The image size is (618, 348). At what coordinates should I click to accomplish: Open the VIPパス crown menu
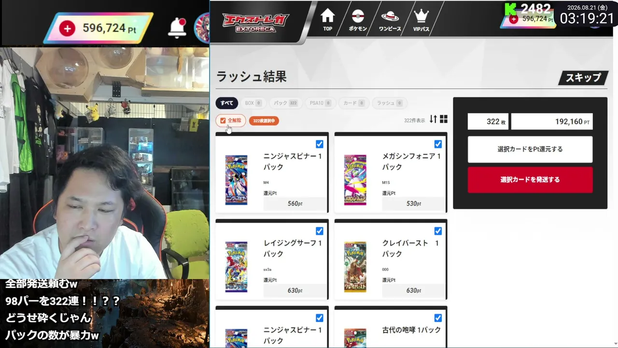[421, 20]
